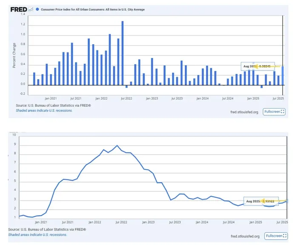298x245 pixels.
Task: Click the line chart peak near Jul 2022
Action: (117, 145)
